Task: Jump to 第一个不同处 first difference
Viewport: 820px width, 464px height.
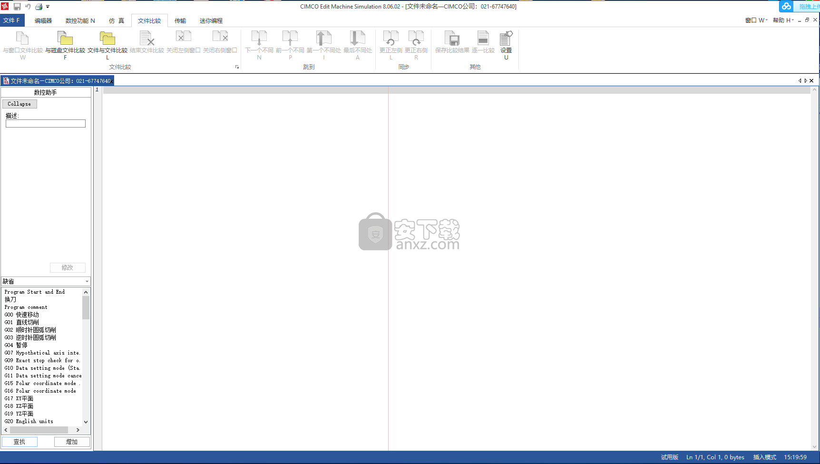Action: (324, 45)
